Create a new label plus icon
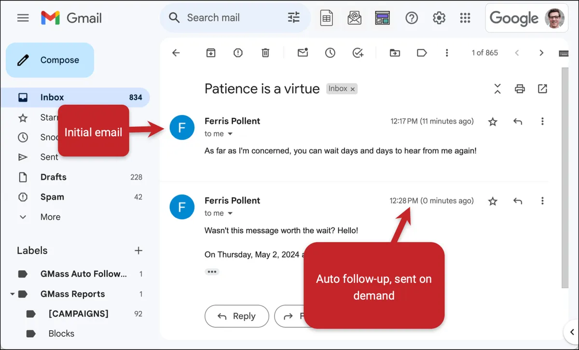Image resolution: width=579 pixels, height=350 pixels. pyautogui.click(x=138, y=251)
